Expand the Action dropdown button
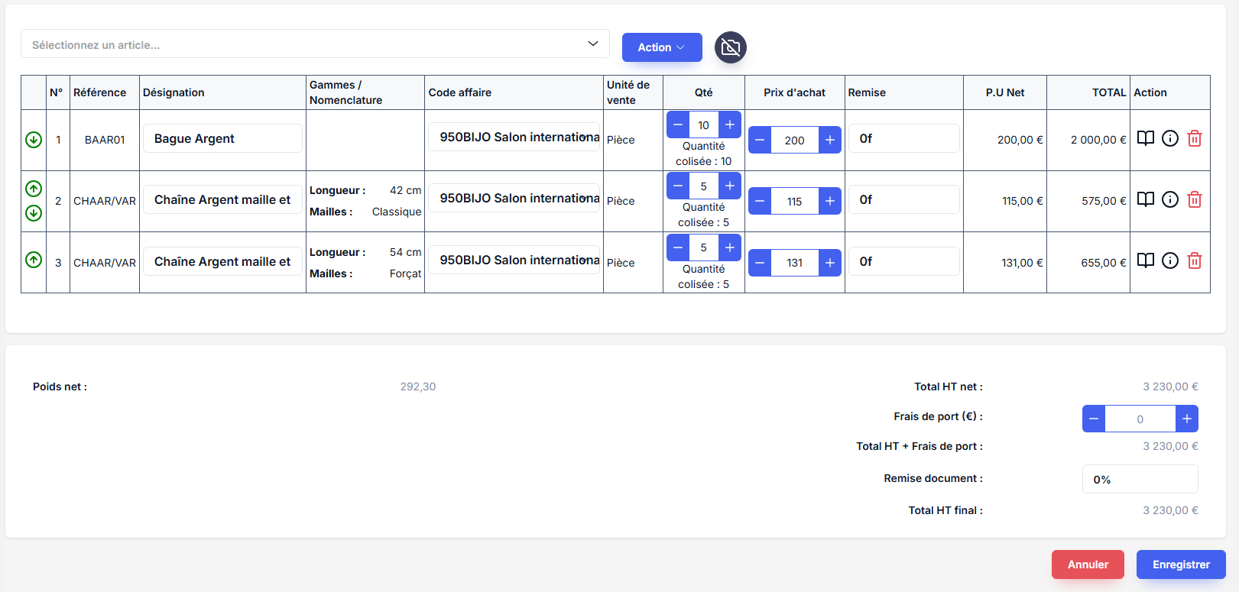This screenshot has width=1239, height=592. 661,47
